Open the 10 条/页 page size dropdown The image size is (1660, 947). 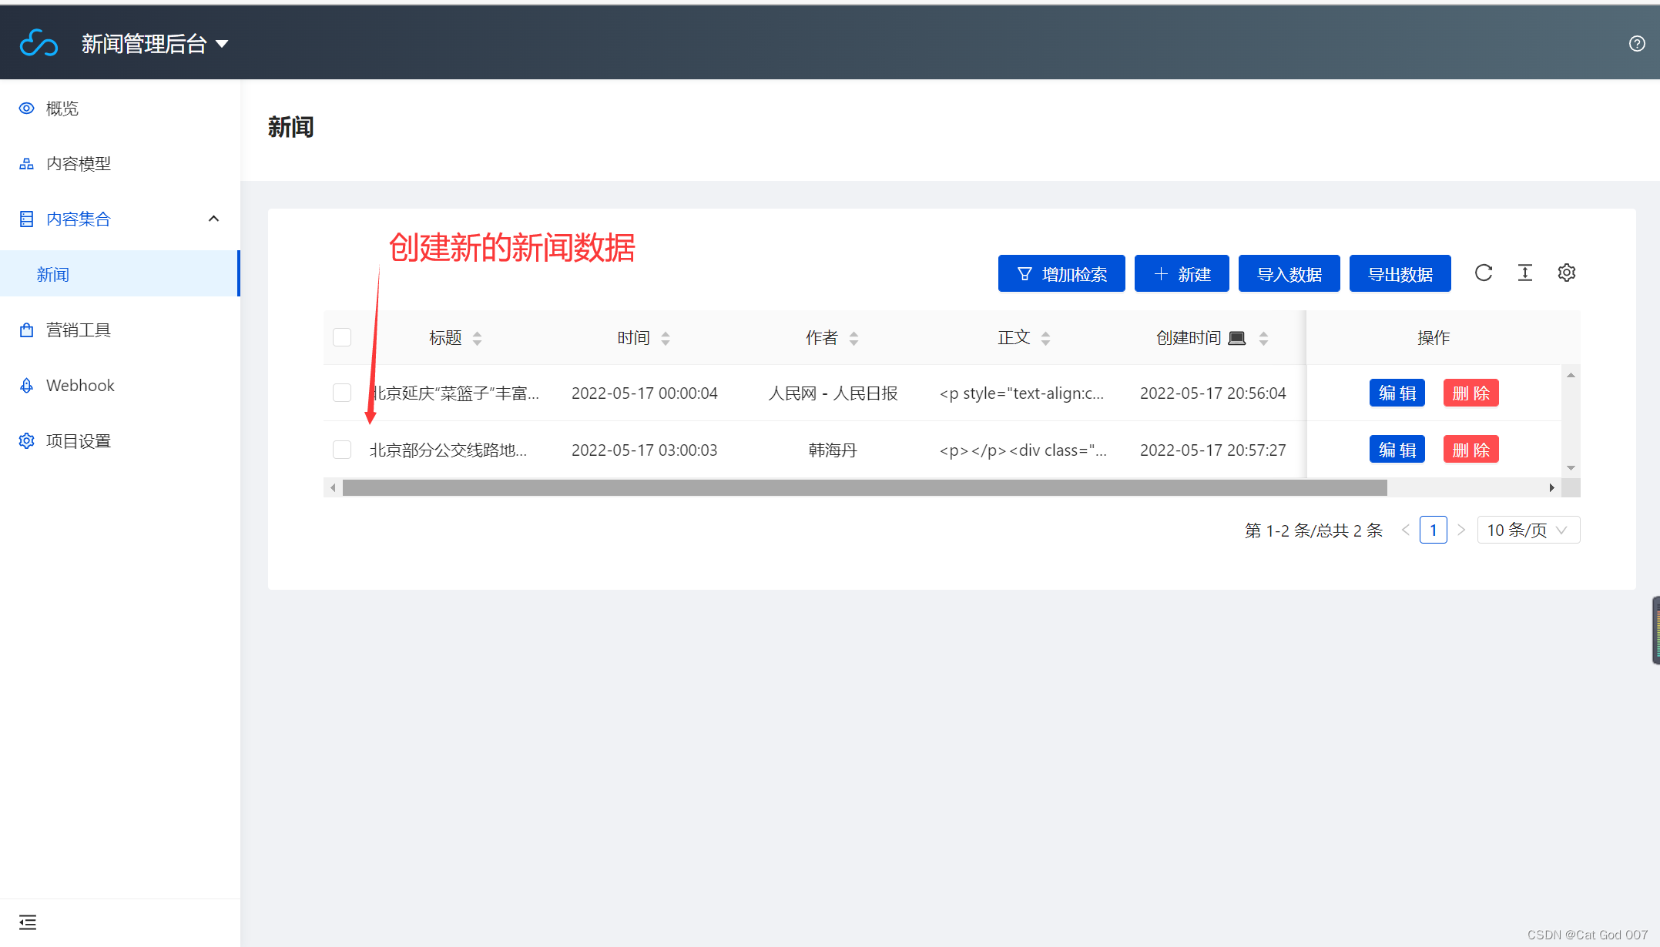coord(1528,530)
